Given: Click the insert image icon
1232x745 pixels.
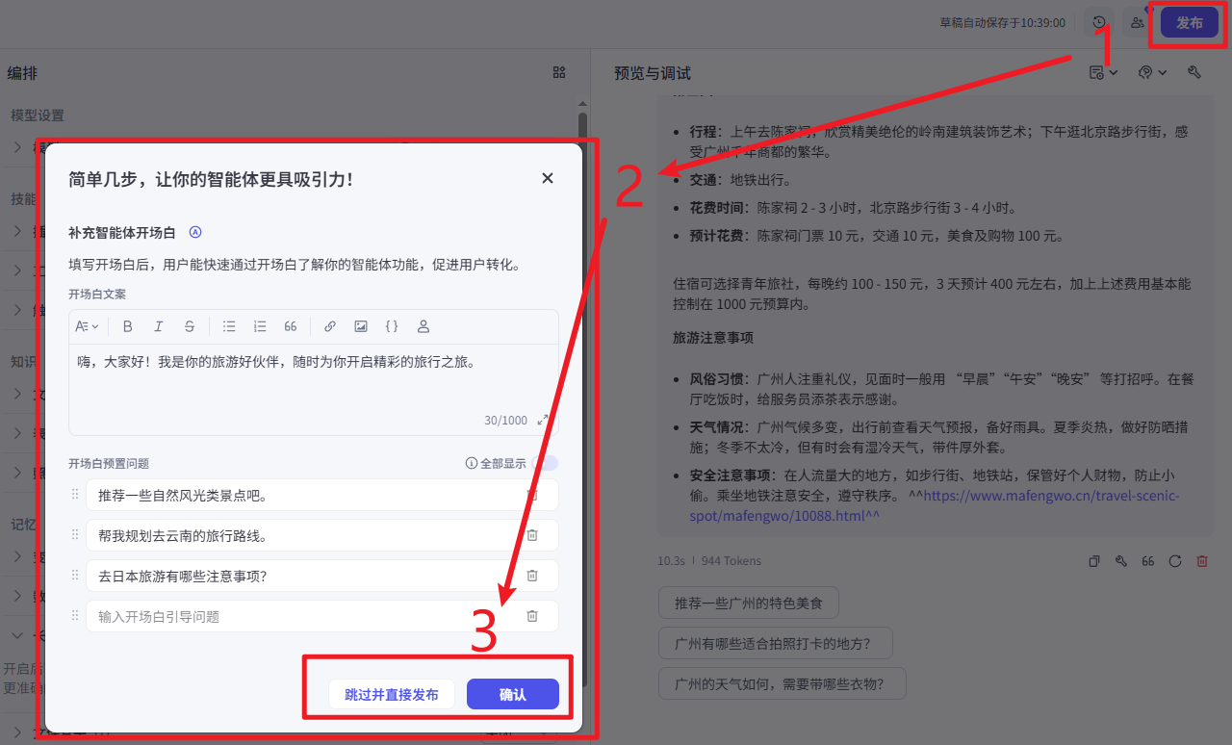Looking at the screenshot, I should (361, 326).
